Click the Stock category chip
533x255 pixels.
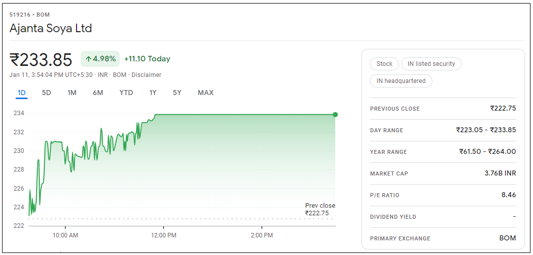(385, 64)
